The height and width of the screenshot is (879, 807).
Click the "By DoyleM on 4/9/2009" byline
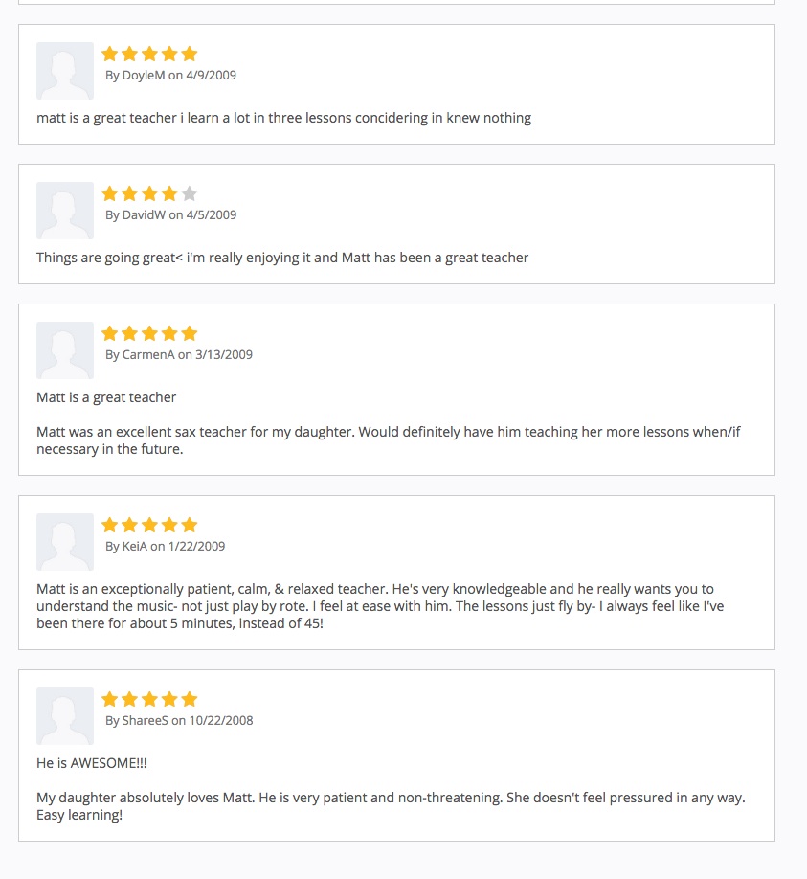click(170, 76)
